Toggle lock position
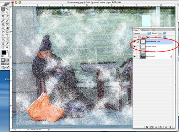Screen dimensions: 179x132 (x=145, y=37)
